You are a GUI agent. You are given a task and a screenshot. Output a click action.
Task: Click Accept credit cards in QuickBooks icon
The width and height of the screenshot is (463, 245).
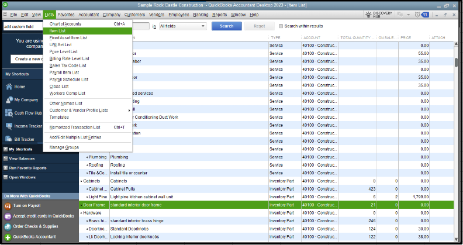pos(8,216)
